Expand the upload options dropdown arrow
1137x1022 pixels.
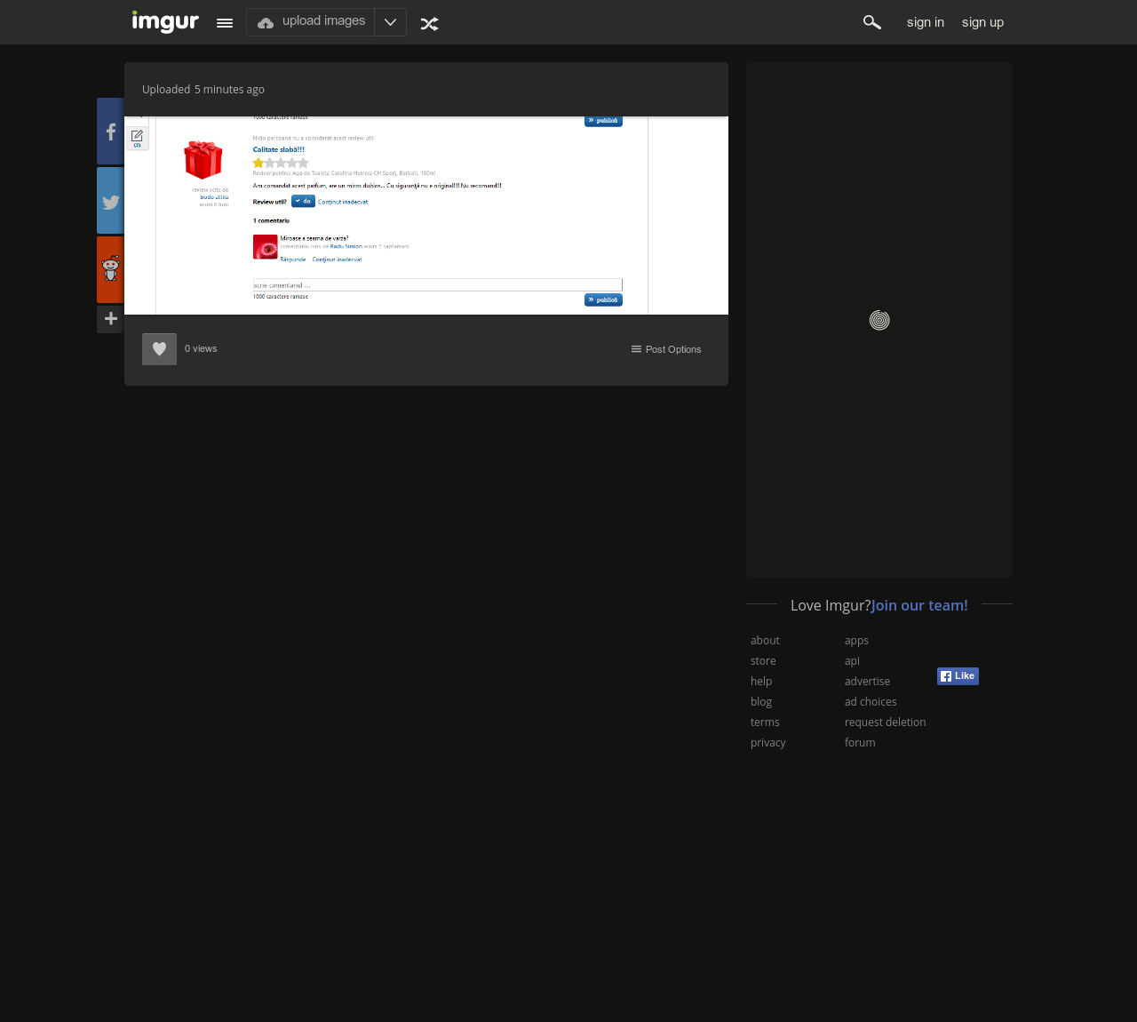pos(390,22)
